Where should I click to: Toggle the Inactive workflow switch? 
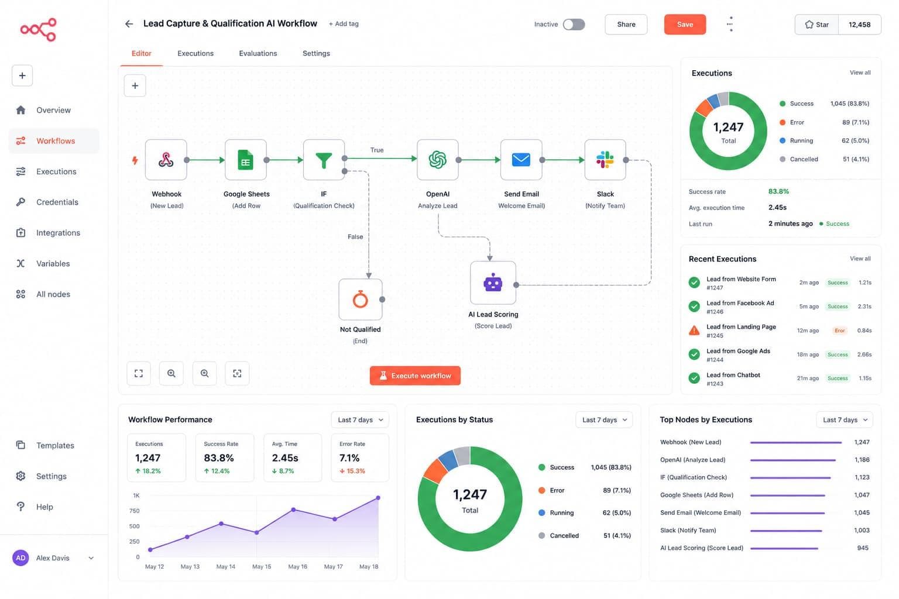(x=574, y=24)
